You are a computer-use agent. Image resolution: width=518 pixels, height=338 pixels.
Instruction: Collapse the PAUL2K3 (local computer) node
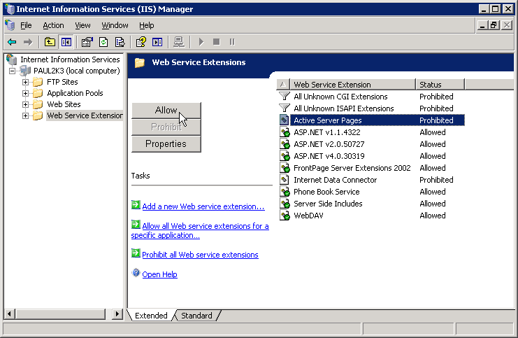pos(12,71)
